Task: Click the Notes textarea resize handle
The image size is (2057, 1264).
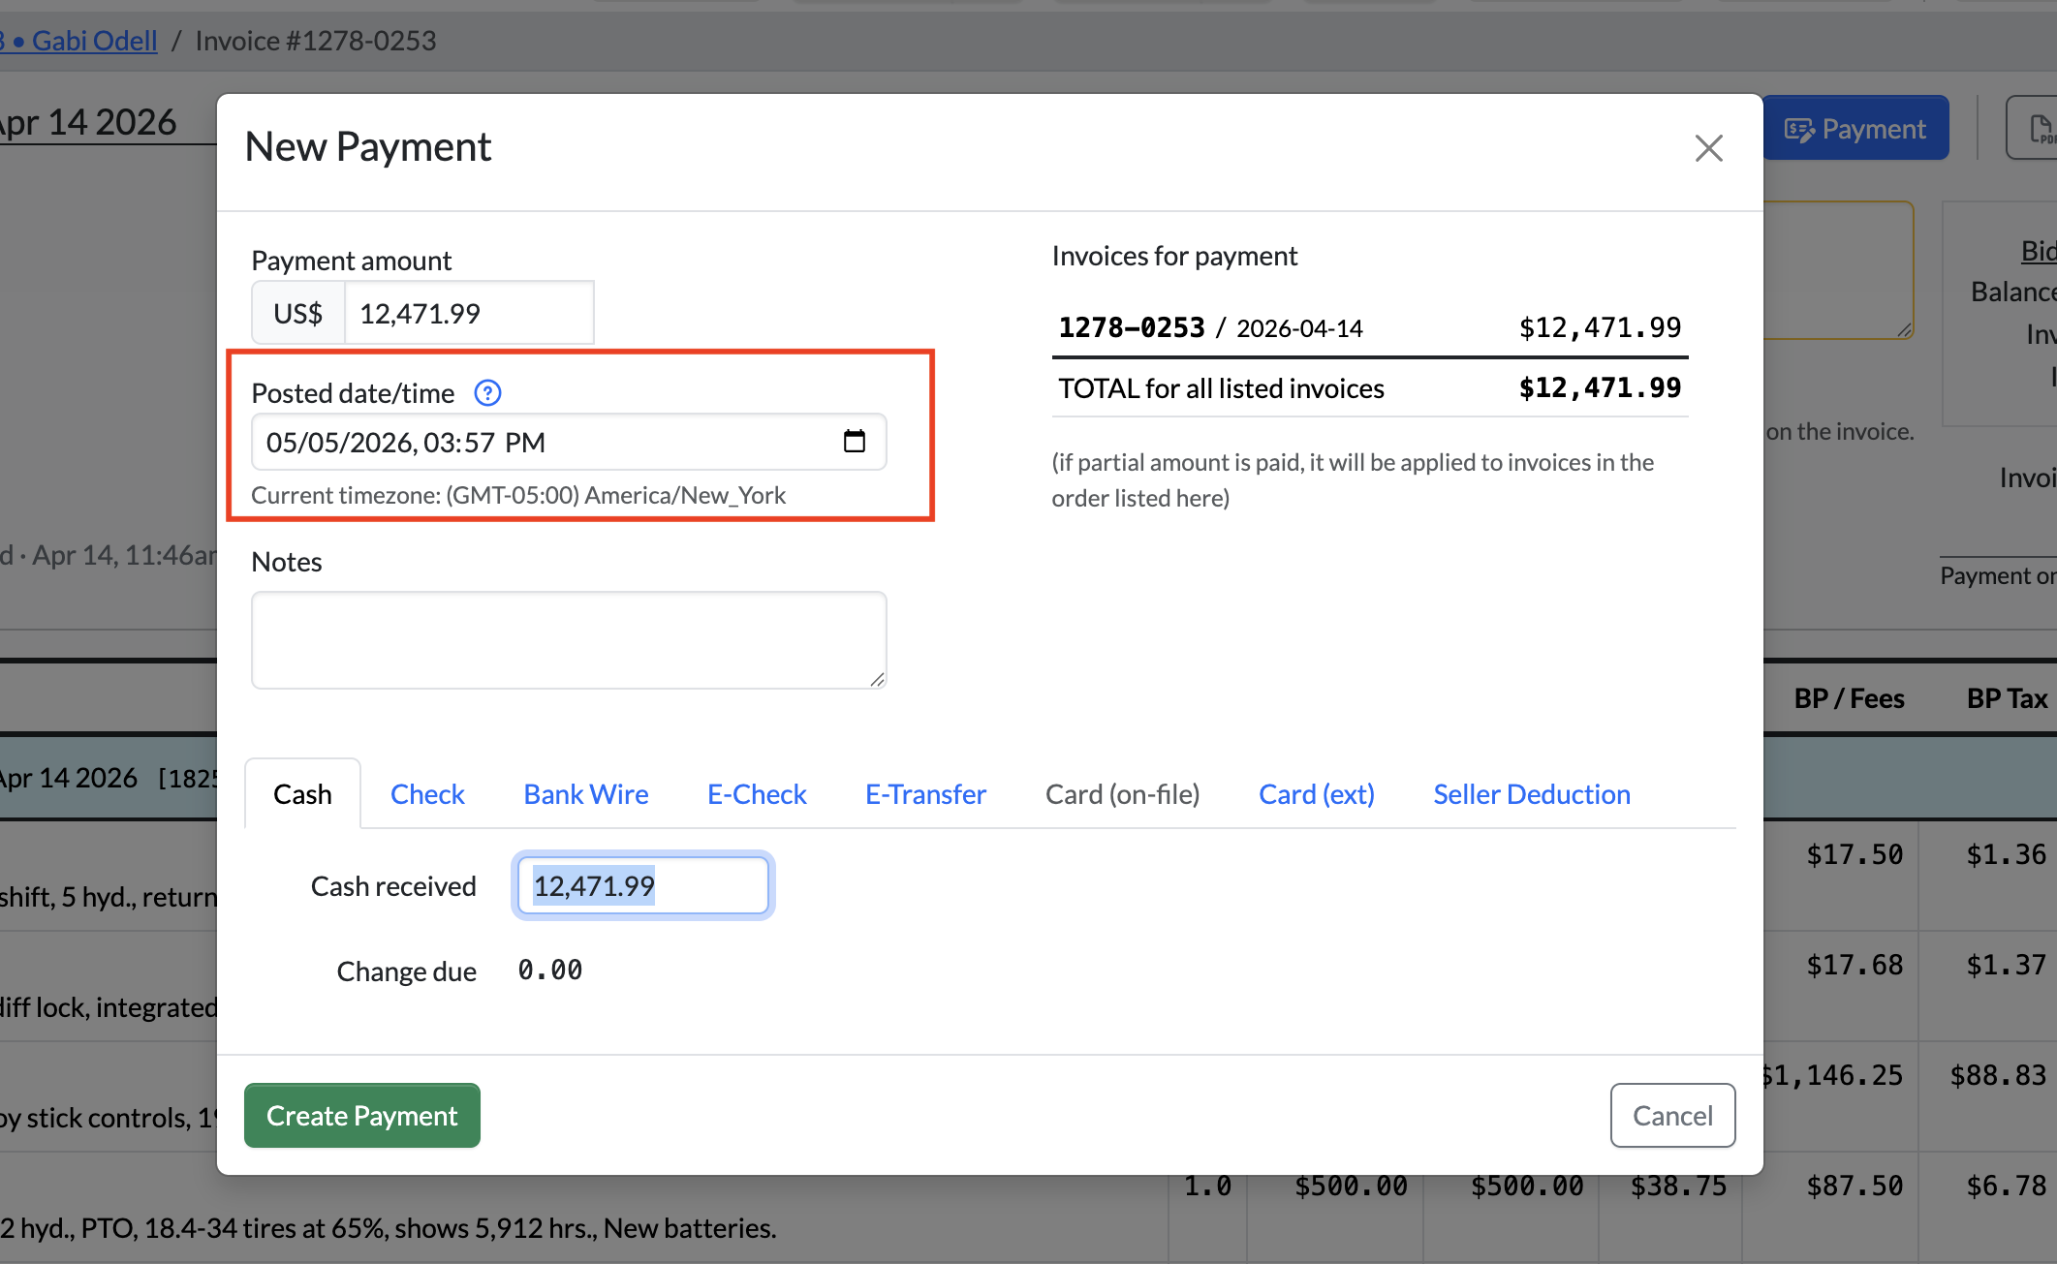Action: [x=877, y=680]
